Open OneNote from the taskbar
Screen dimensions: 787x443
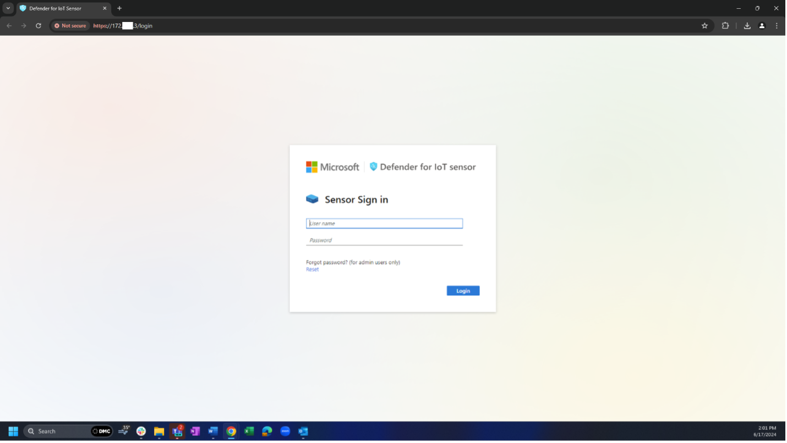(x=195, y=431)
